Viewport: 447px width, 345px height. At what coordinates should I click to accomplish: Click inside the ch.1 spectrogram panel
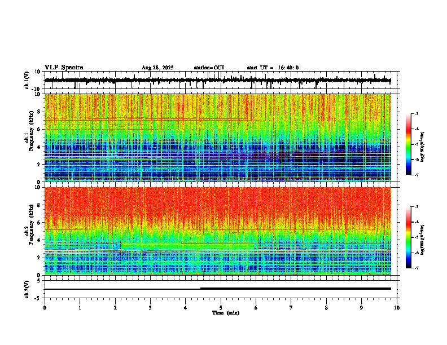point(218,138)
